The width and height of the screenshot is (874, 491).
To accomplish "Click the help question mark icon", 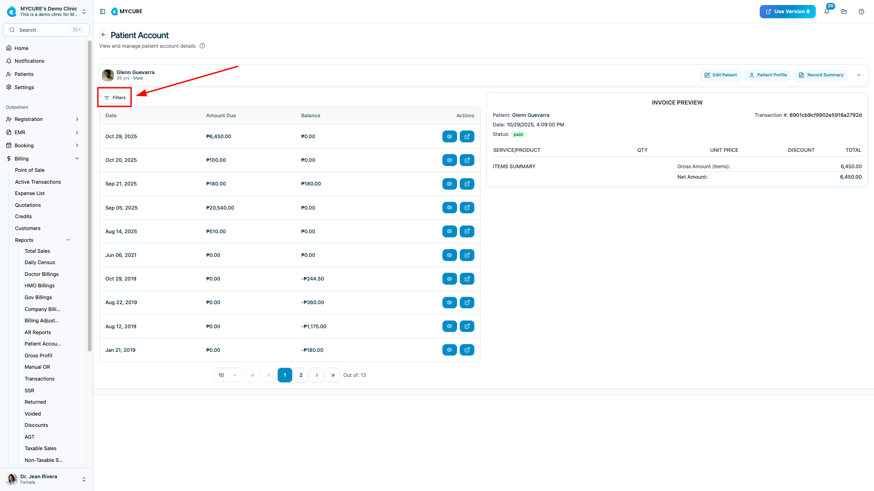I will click(x=861, y=11).
